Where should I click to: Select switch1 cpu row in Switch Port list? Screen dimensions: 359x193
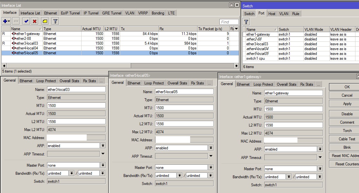click(301, 58)
